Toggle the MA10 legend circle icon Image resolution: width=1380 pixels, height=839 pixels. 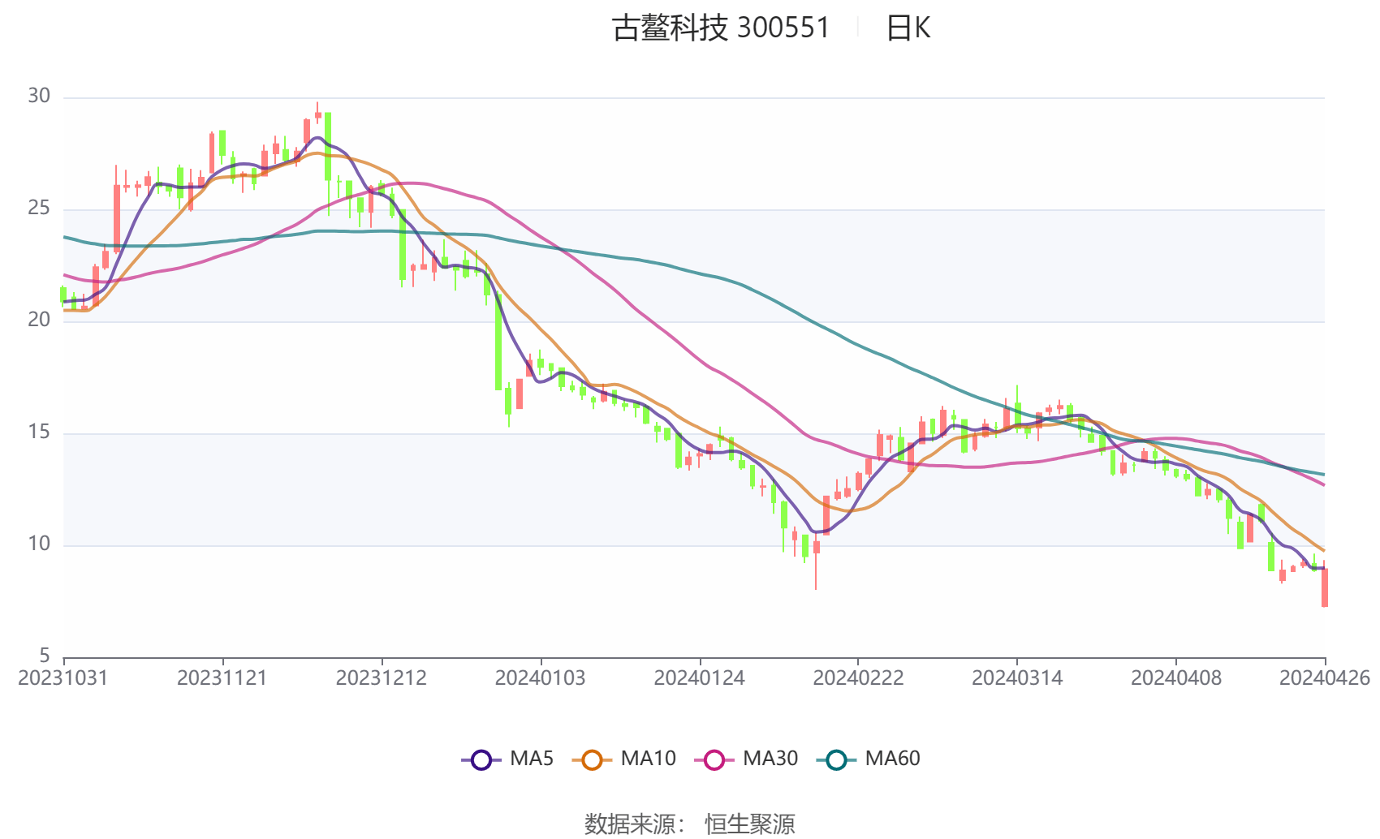(592, 760)
